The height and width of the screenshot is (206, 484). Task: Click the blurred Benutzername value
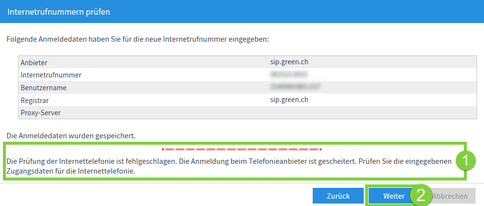pyautogui.click(x=294, y=87)
